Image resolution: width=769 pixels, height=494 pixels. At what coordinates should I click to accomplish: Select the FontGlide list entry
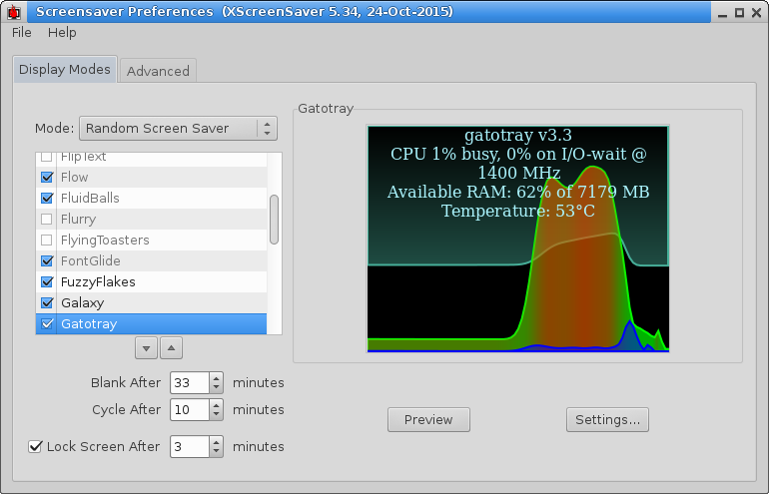(151, 260)
